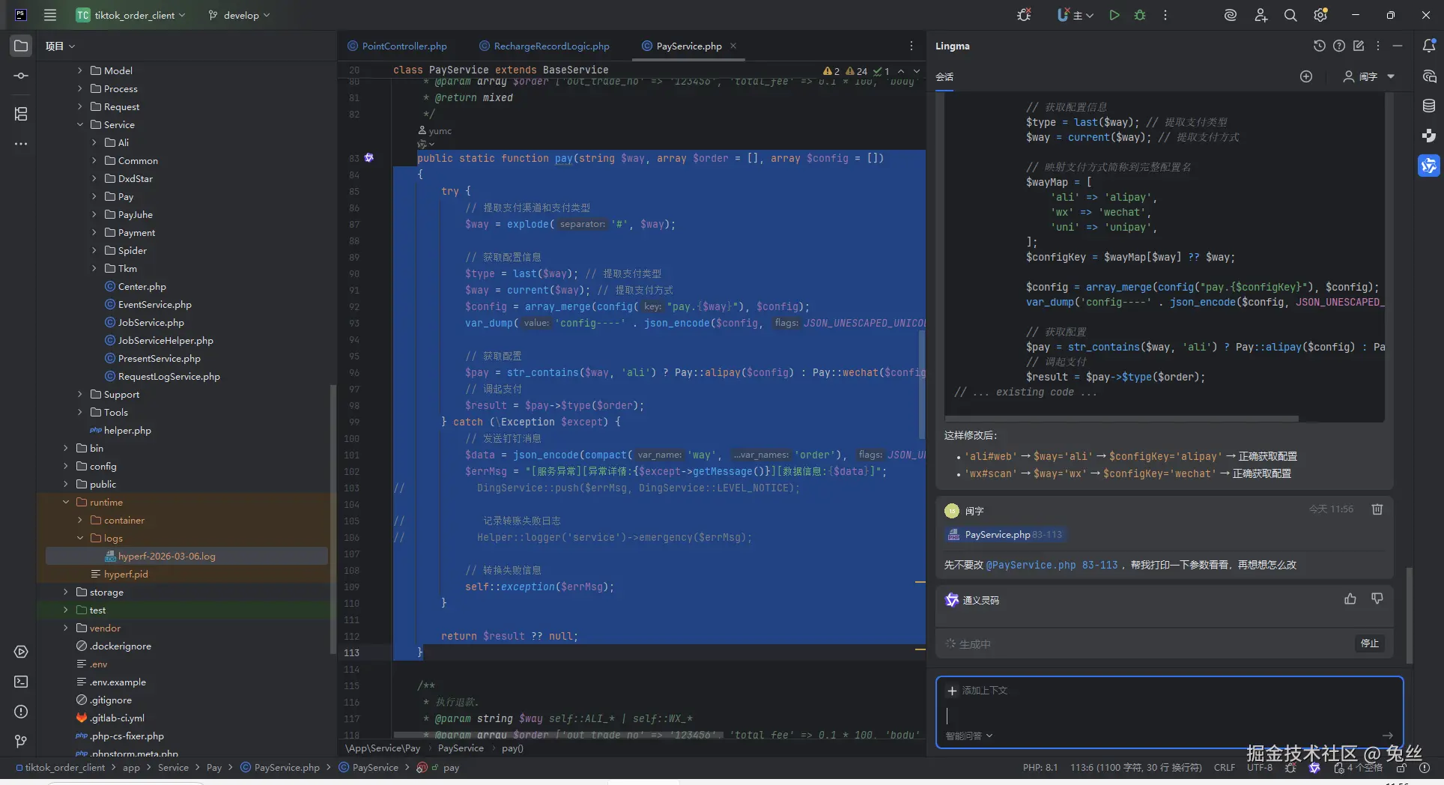Open Search Everywhere magnifier icon

click(x=1290, y=15)
